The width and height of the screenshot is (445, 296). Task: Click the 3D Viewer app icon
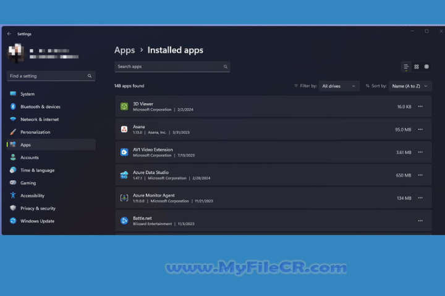click(124, 107)
